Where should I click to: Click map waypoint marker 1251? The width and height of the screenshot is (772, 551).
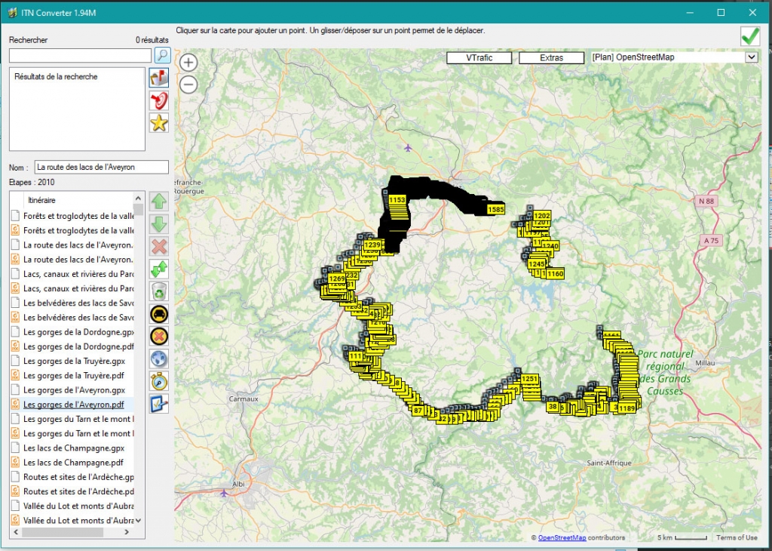click(529, 379)
